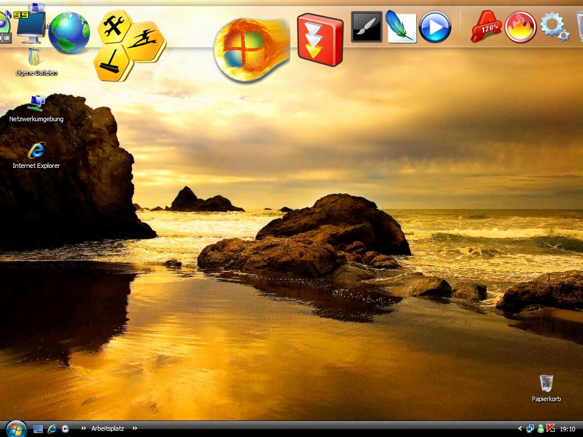This screenshot has height=437, width=583.
Task: Launch the blue globe browser icon
Action: (69, 32)
